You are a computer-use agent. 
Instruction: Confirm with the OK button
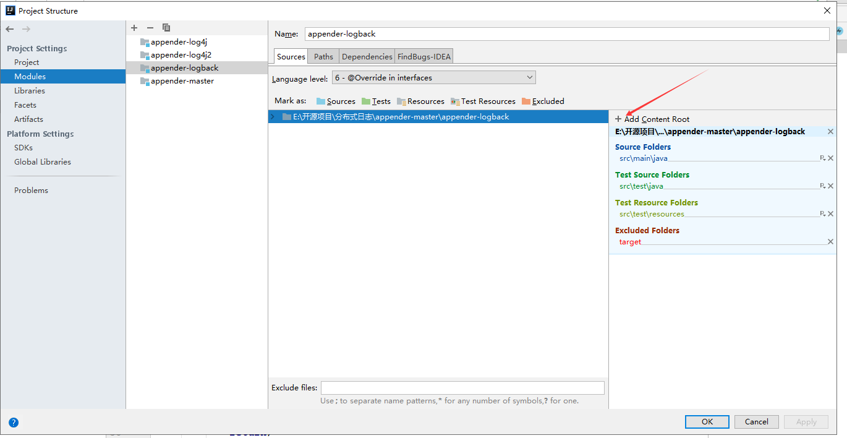tap(707, 422)
